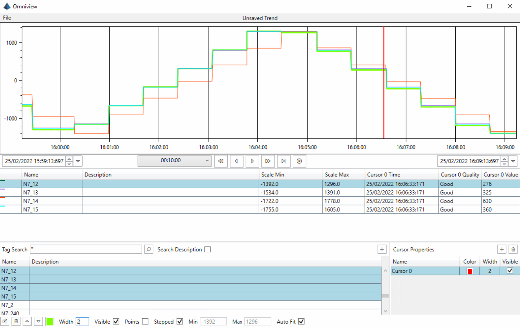Toggle the Search Description checkbox

[x=208, y=250]
